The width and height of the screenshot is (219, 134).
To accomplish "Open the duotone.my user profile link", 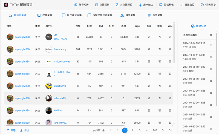I will (x=60, y=49).
